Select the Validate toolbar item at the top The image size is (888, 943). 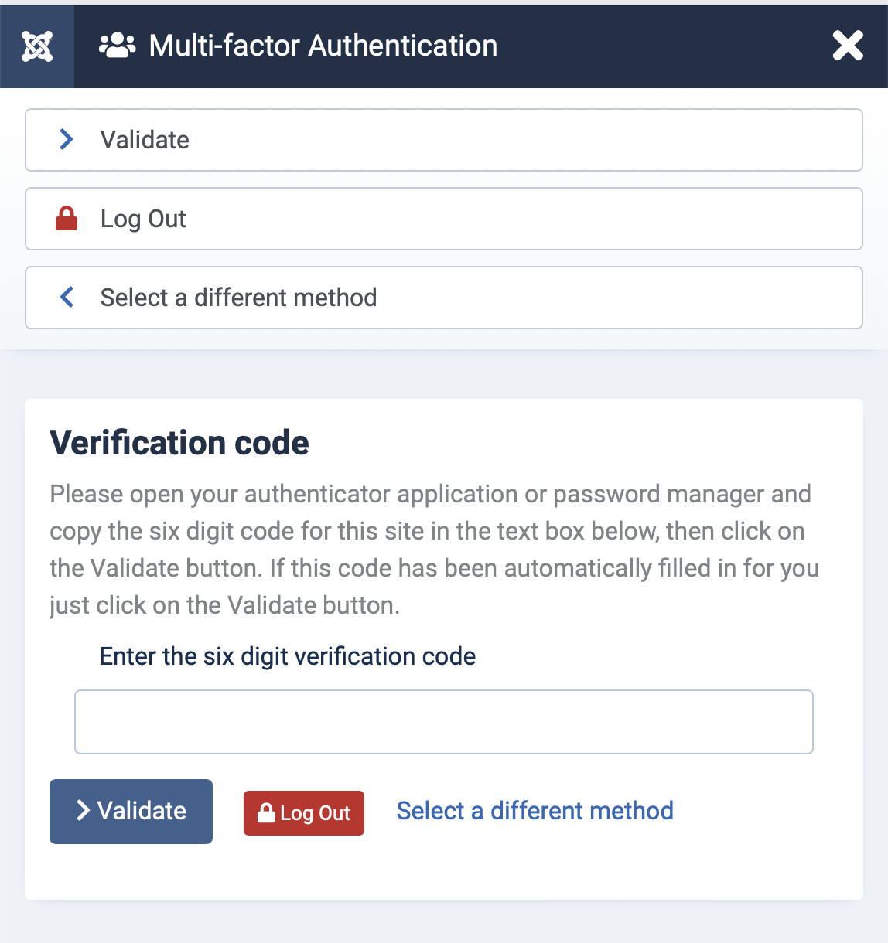pos(444,140)
